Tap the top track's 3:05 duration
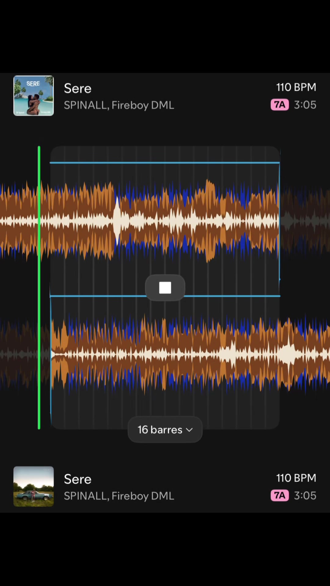The height and width of the screenshot is (586, 330). pos(305,105)
